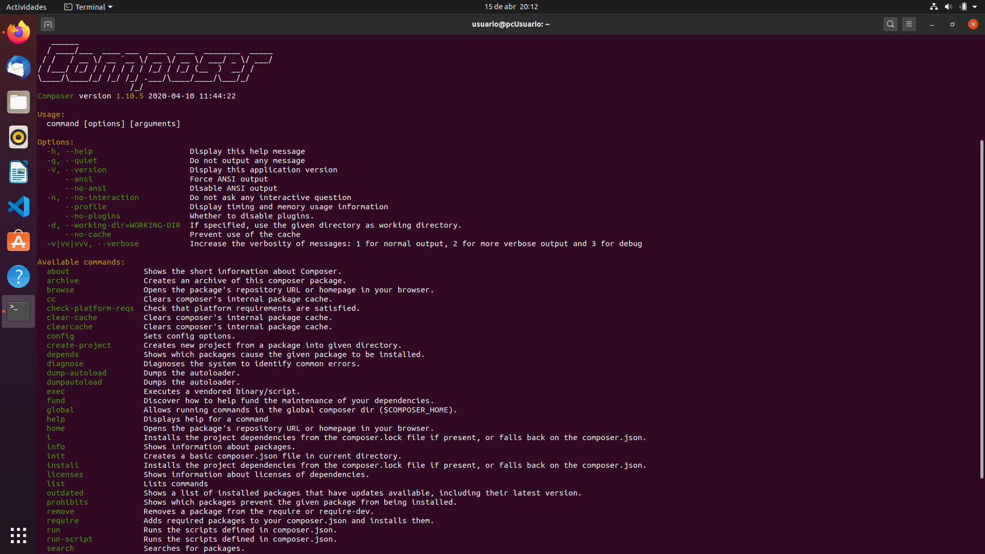Screen dimensions: 985x554
Task: Click the 'browse' command text
Action: (60, 290)
